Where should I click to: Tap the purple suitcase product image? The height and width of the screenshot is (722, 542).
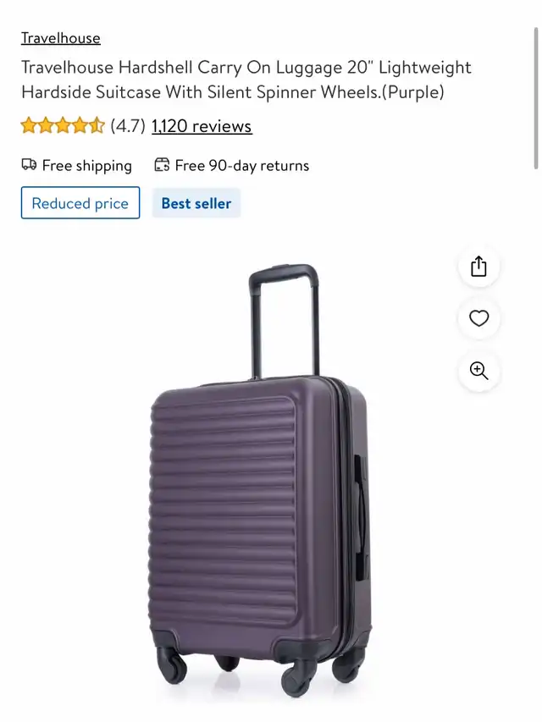pyautogui.click(x=261, y=481)
